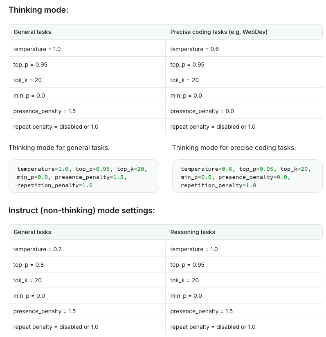Click the "Instruct (non-thinking) mode settings:" heading
The height and width of the screenshot is (337, 326).
(82, 210)
